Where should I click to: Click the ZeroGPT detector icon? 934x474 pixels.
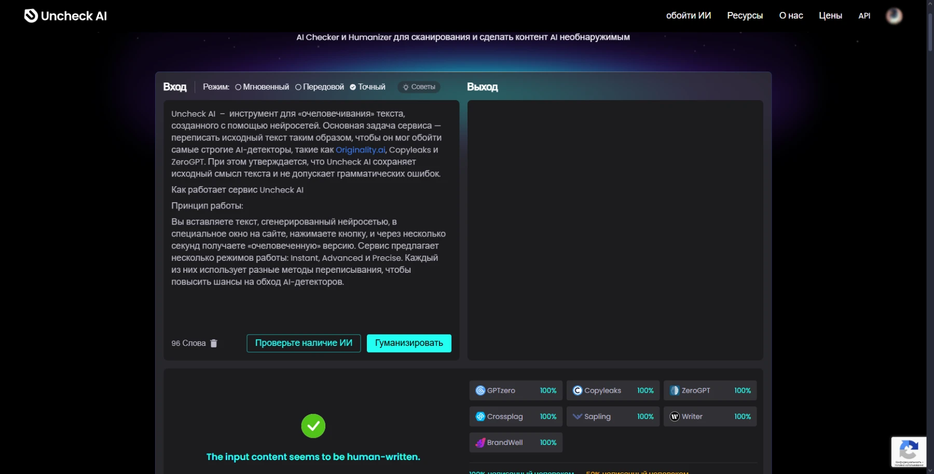(674, 391)
